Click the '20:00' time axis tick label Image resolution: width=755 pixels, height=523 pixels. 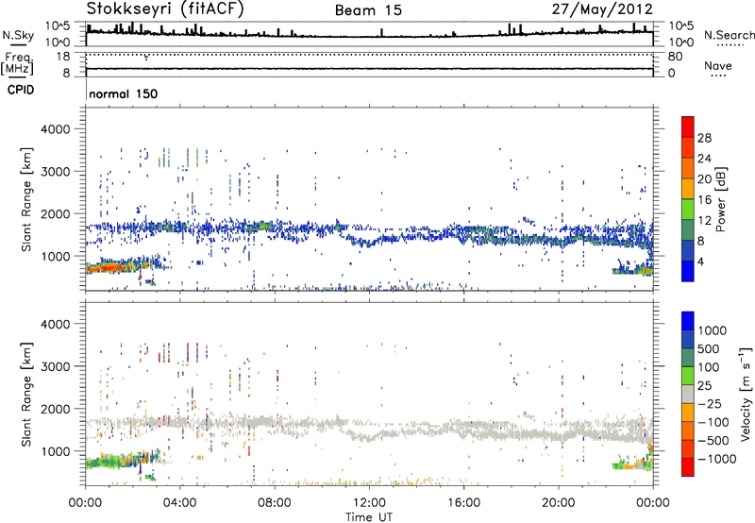pyautogui.click(x=559, y=503)
